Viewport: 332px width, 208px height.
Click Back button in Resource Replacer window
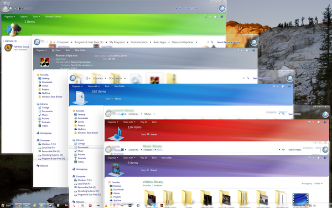37,42
